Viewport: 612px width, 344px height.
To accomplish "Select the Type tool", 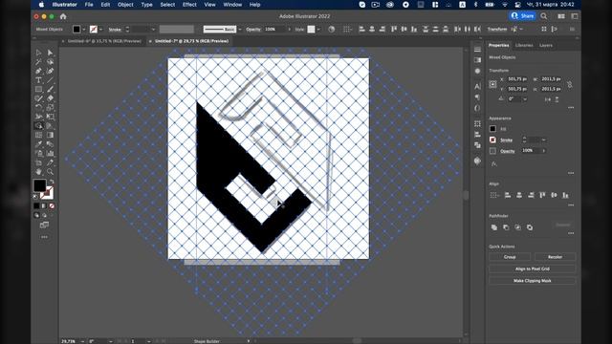I will point(38,80).
